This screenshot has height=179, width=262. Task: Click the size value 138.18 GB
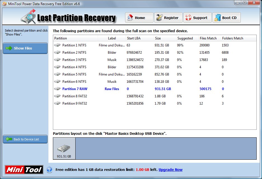(x=162, y=81)
